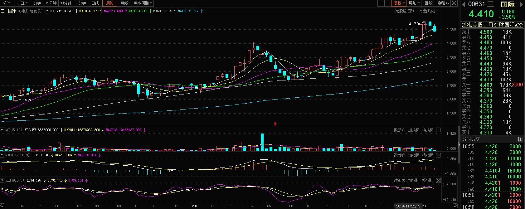The width and height of the screenshot is (525, 209).
Task: Toggle fullscreen chart view icon
Action: point(454,3)
